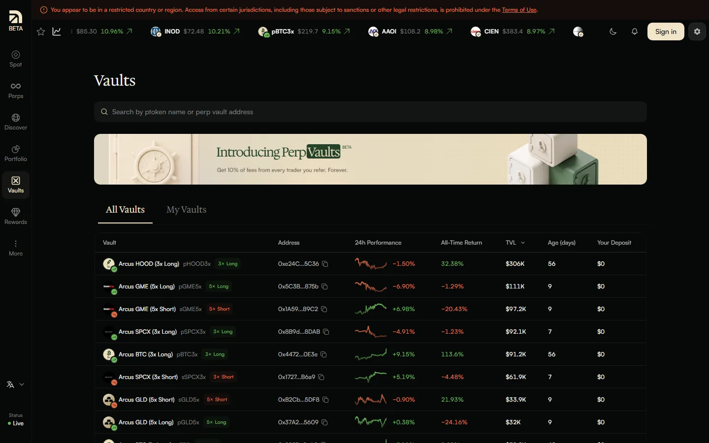Image resolution: width=709 pixels, height=443 pixels.
Task: Sort vaults by TVL column
Action: (x=515, y=243)
